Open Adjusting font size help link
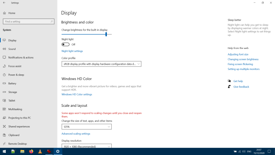The image size is (275, 155). 238,54
